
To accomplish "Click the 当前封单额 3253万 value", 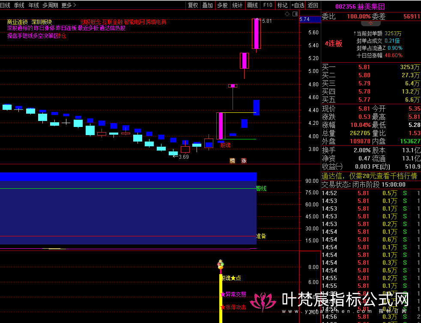I will pos(393,33).
